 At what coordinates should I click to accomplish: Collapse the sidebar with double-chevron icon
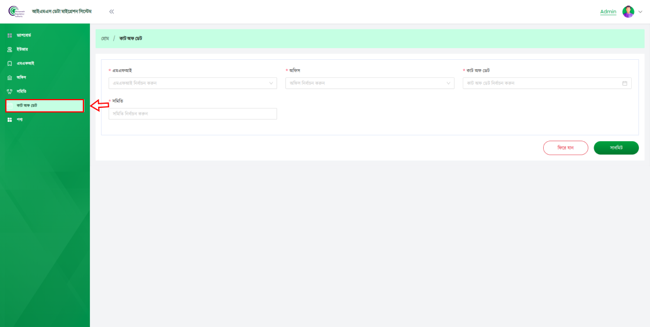pos(112,12)
